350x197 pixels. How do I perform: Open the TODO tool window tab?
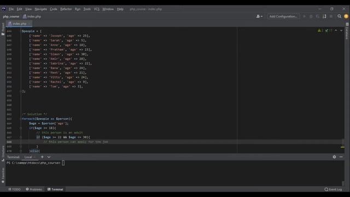click(14, 189)
